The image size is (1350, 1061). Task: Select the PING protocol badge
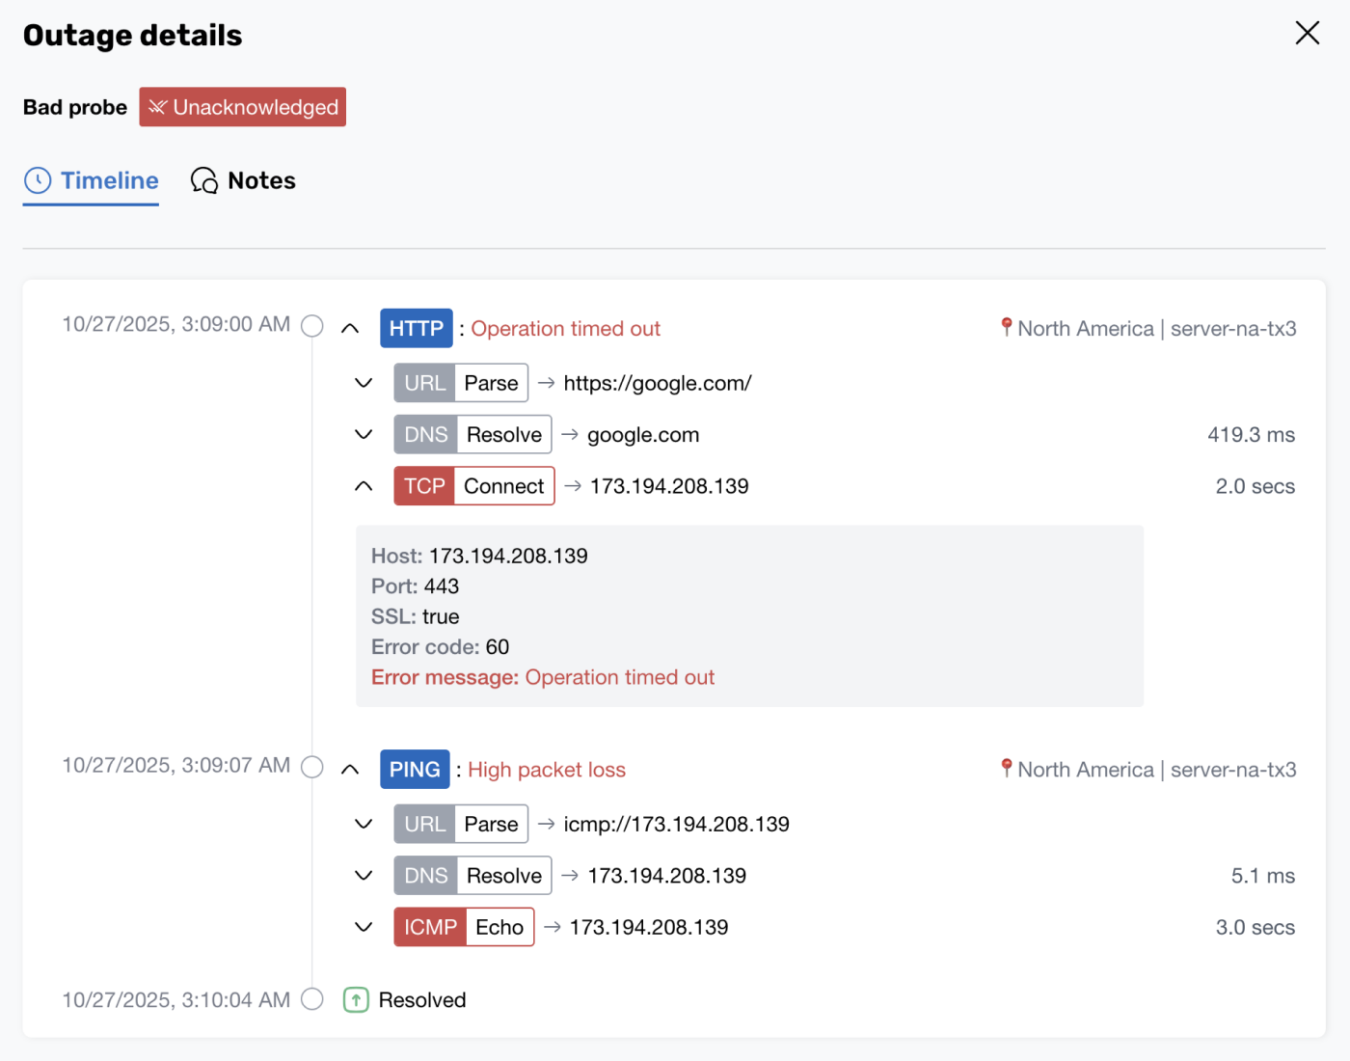pos(415,769)
